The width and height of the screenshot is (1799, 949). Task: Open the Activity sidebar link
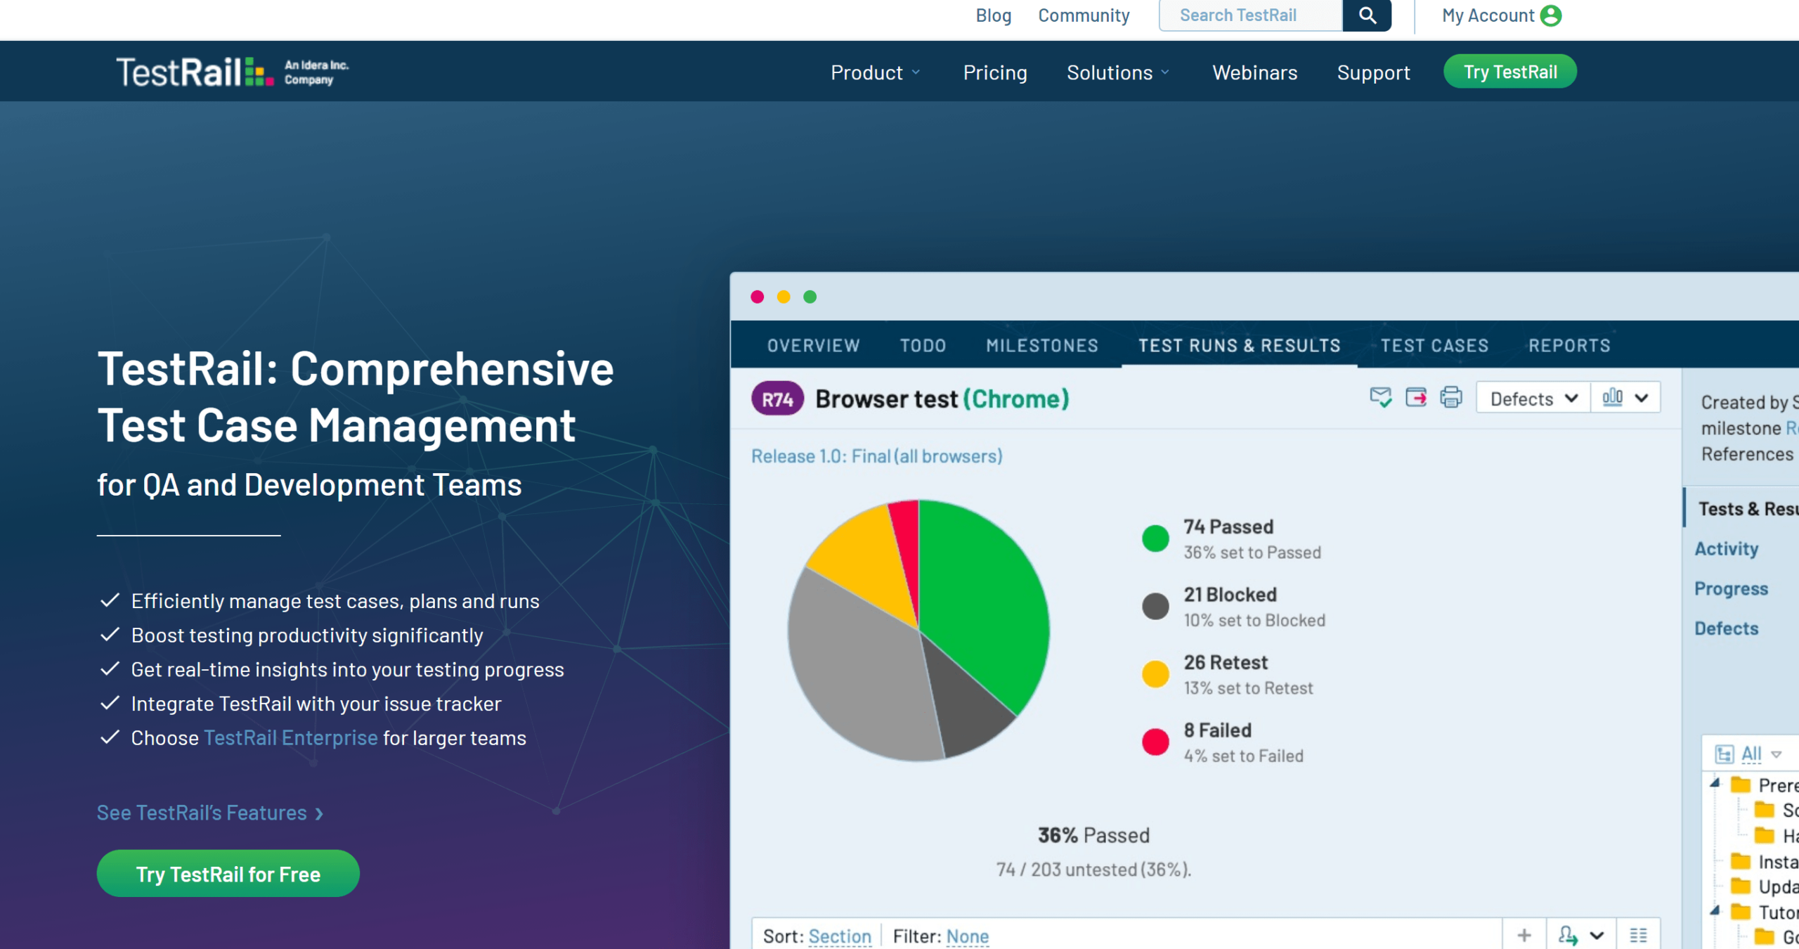(x=1726, y=548)
